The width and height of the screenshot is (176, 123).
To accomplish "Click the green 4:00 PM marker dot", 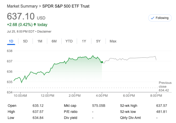I will pos(102,62).
